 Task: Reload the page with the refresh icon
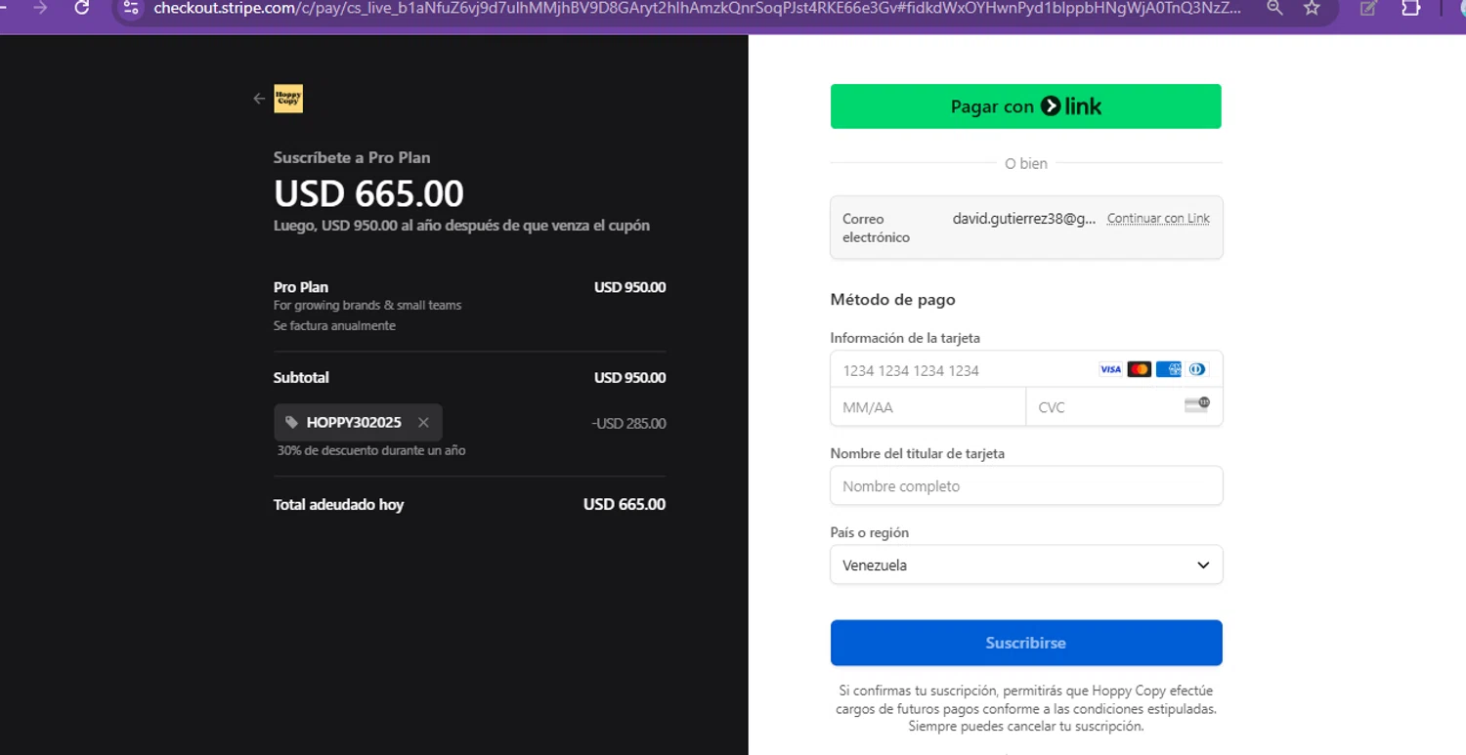pyautogui.click(x=82, y=8)
